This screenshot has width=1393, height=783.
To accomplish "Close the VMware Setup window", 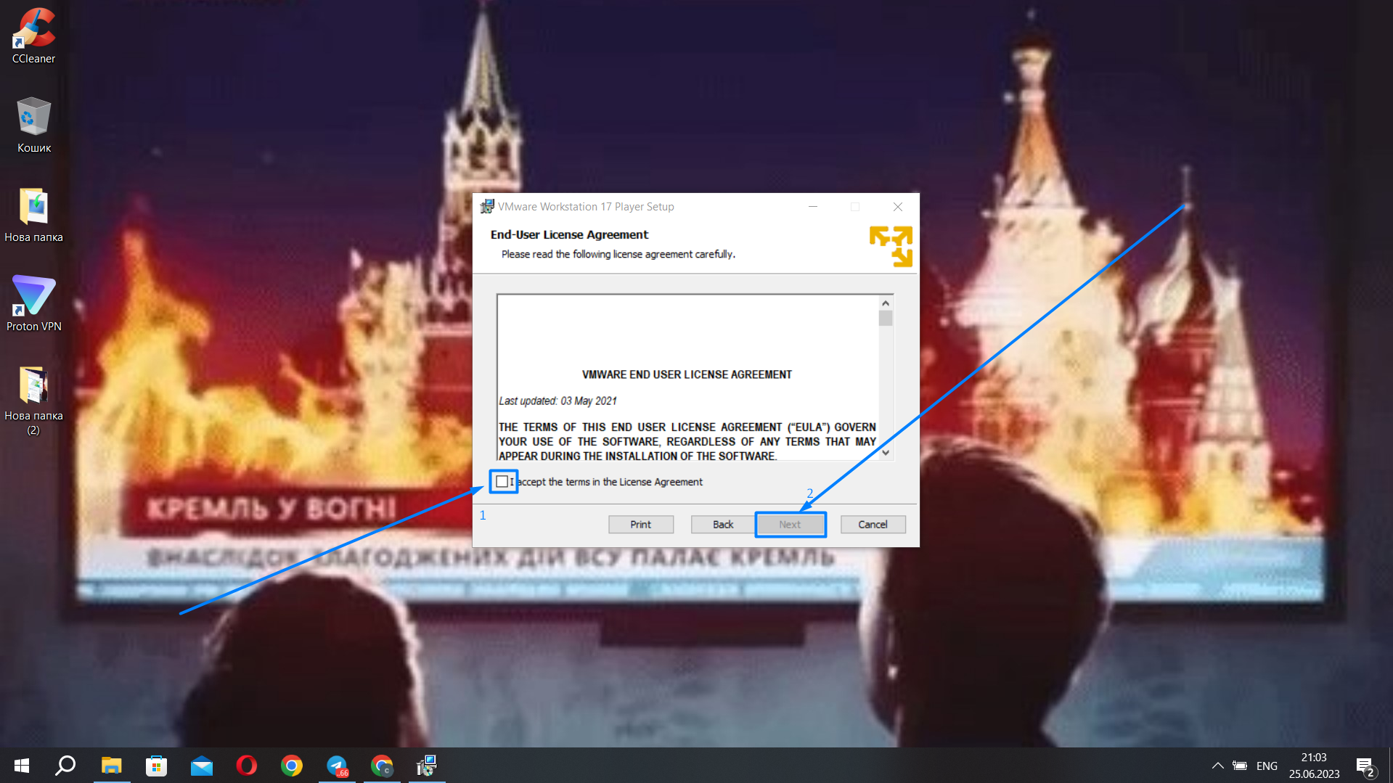I will click(898, 207).
